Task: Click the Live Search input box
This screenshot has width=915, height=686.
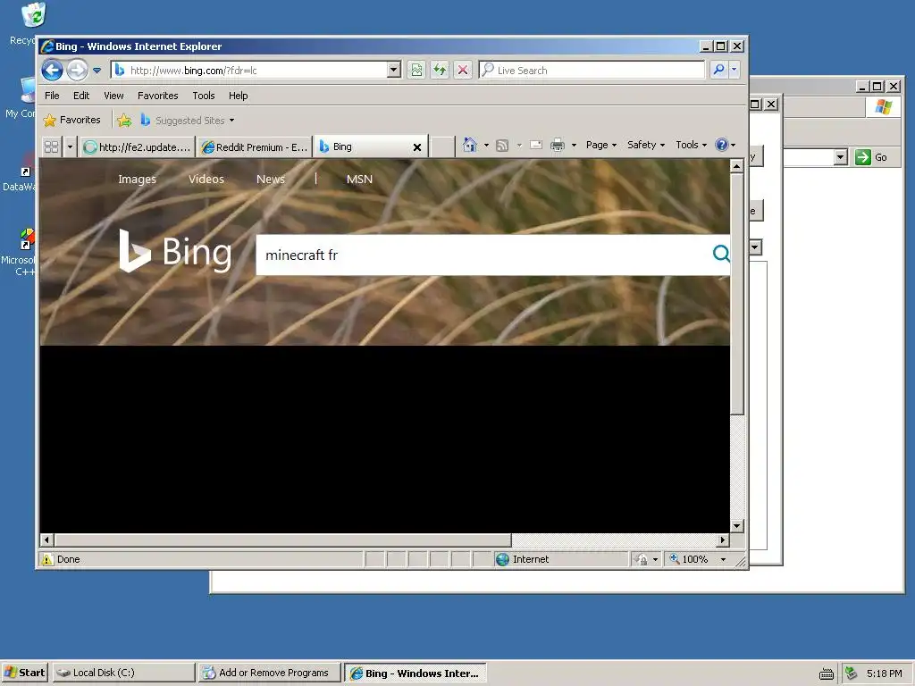Action: click(x=592, y=71)
